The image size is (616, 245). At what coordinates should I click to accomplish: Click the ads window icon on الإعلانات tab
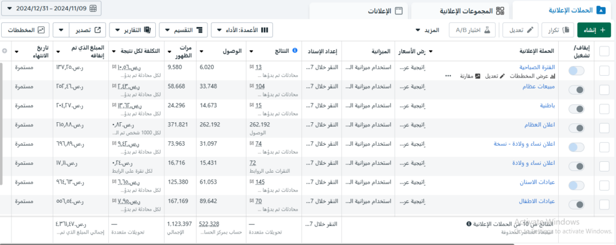399,11
